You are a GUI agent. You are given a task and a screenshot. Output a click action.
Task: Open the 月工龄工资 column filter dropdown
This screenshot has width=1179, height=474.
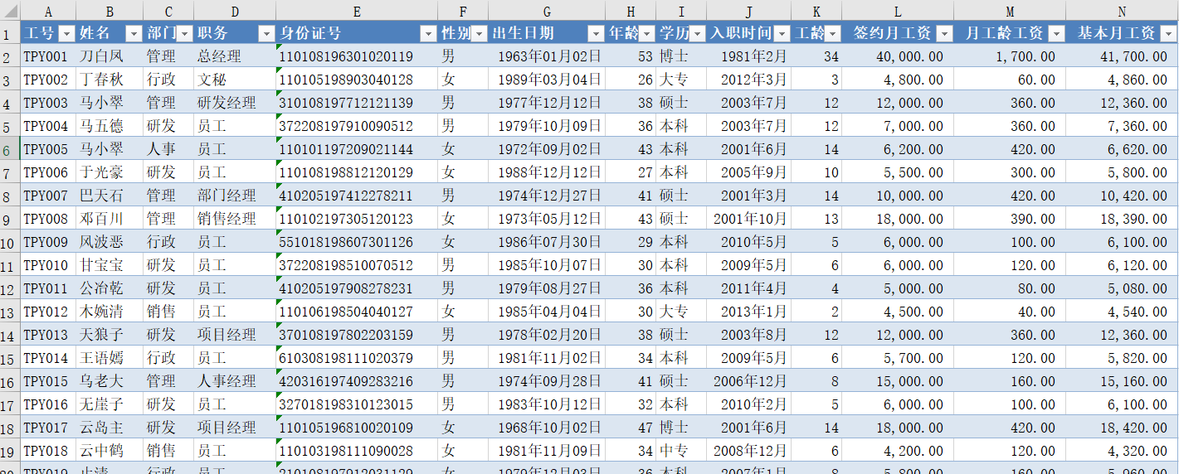click(x=1056, y=34)
